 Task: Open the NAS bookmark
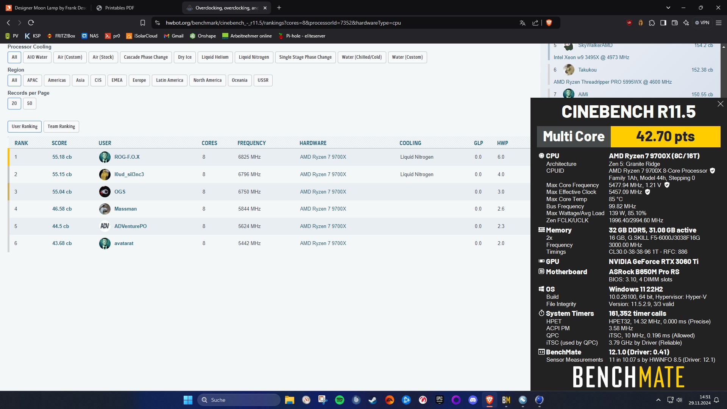point(90,36)
